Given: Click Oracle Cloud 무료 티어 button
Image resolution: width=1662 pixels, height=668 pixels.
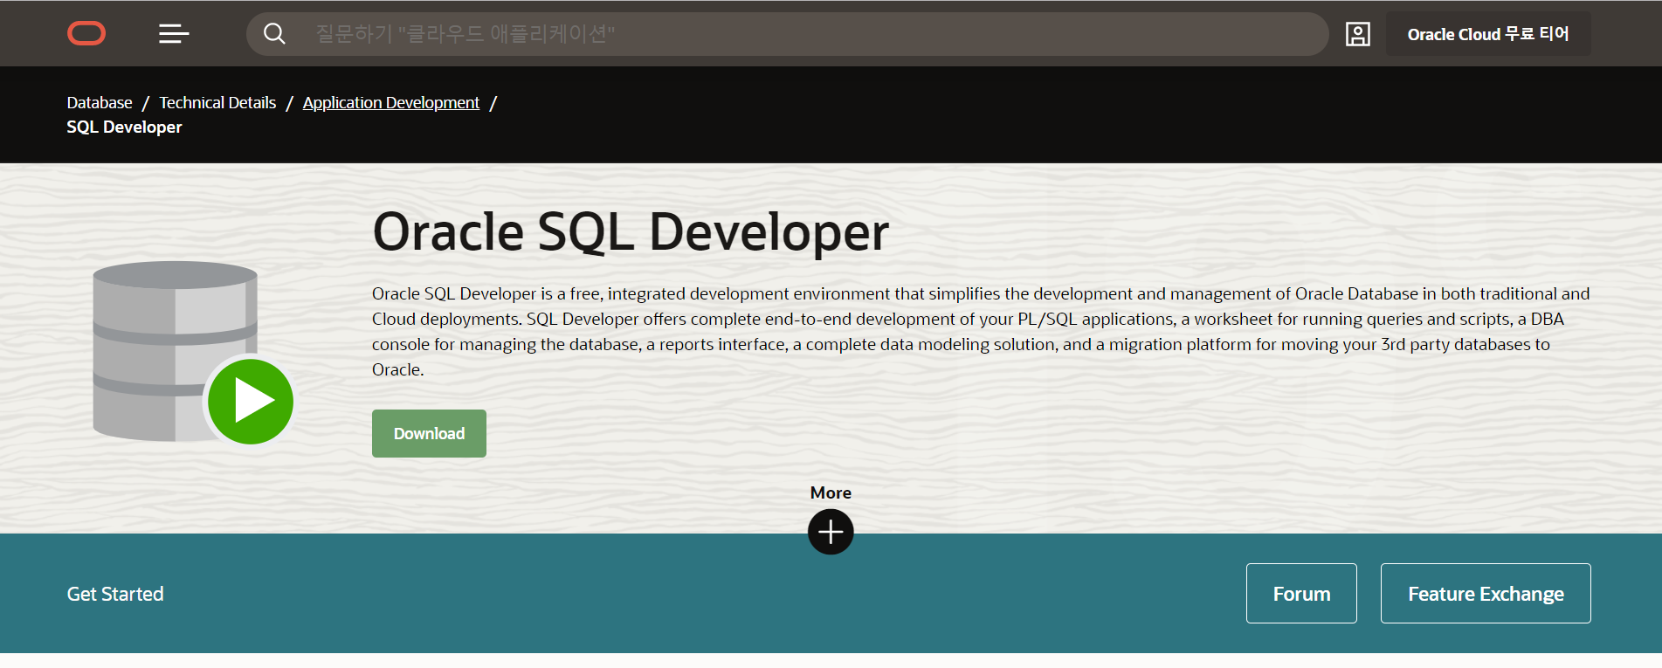Looking at the screenshot, I should point(1488,34).
